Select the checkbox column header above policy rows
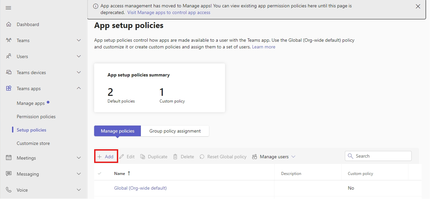The height and width of the screenshot is (199, 430). coord(99,173)
